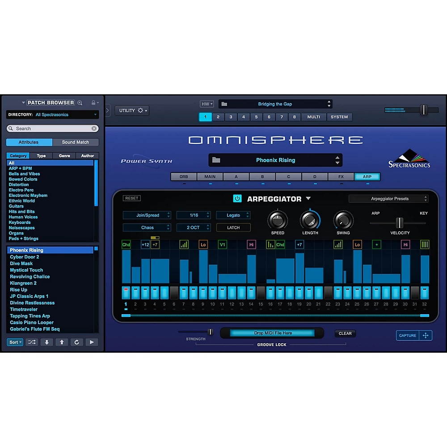Open the Utility gear icon menu

pyautogui.click(x=140, y=110)
